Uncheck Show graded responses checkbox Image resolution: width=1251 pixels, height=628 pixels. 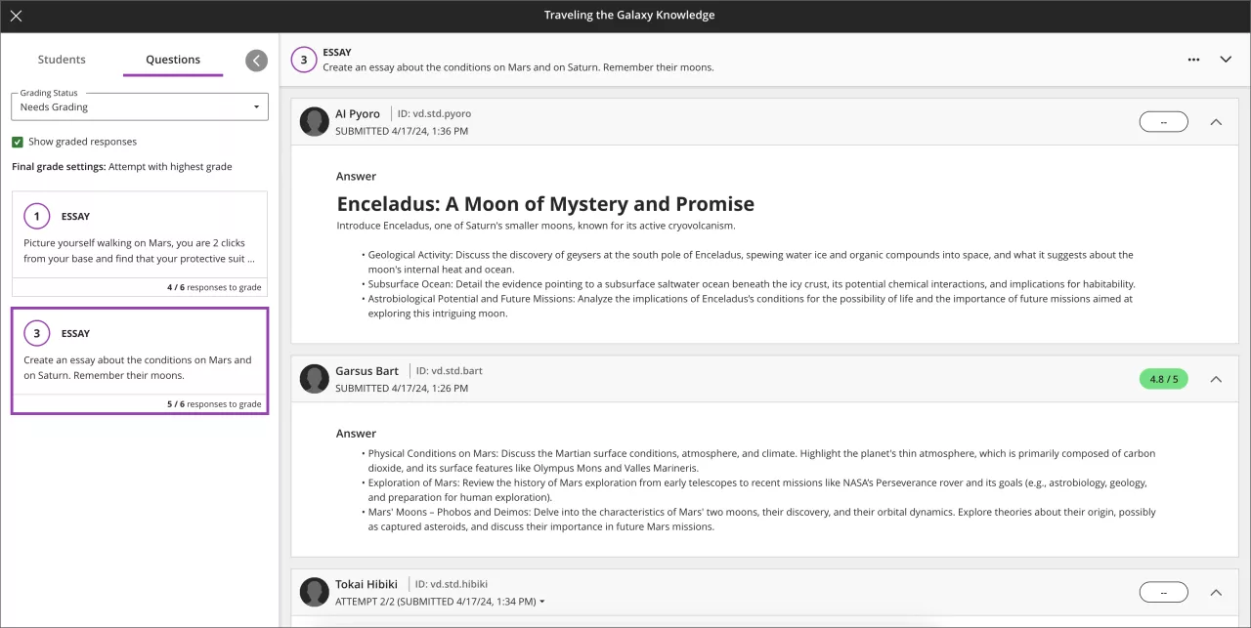pyautogui.click(x=18, y=142)
